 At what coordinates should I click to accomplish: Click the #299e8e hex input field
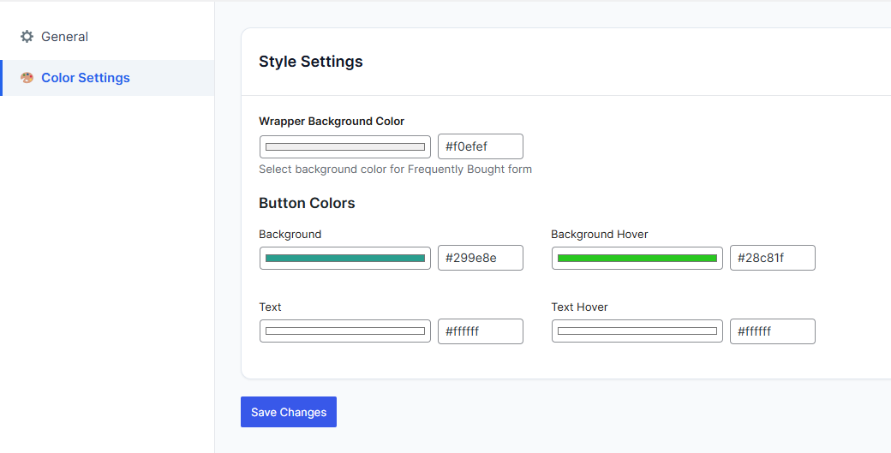[480, 258]
